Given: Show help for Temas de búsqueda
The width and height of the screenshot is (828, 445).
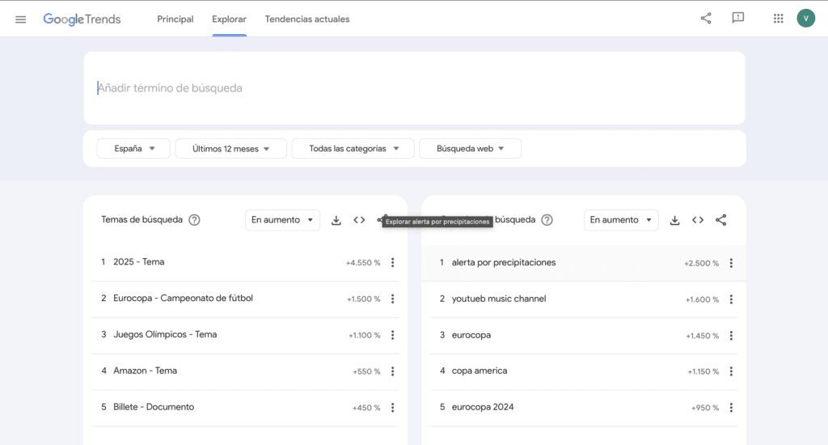Looking at the screenshot, I should pyautogui.click(x=194, y=220).
